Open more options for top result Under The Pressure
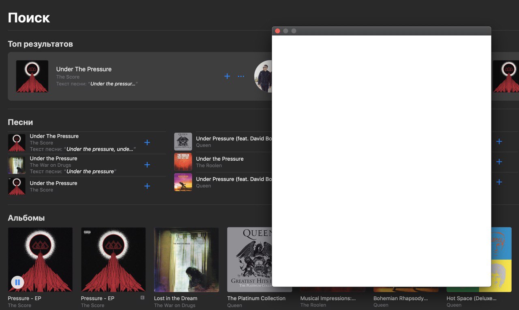The image size is (519, 310). 241,76
